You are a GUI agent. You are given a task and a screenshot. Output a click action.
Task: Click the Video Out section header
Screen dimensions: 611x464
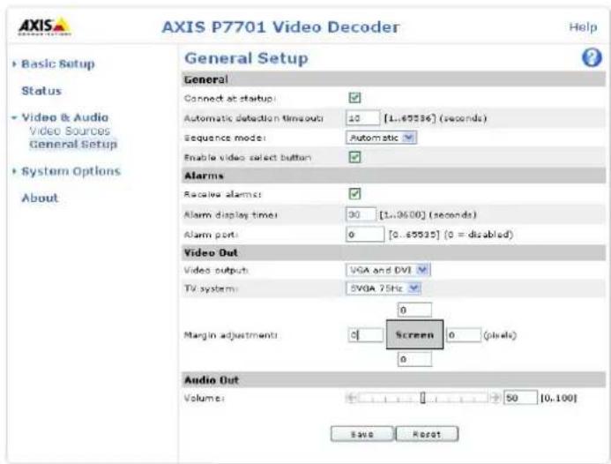[x=393, y=252]
